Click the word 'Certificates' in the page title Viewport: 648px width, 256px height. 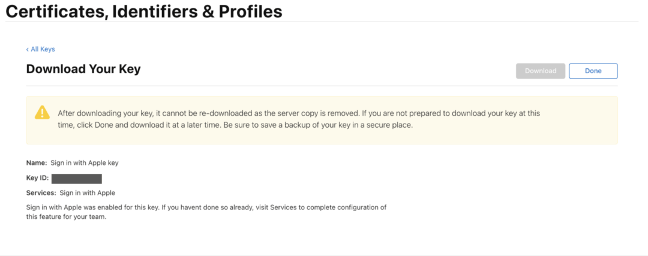[53, 11]
